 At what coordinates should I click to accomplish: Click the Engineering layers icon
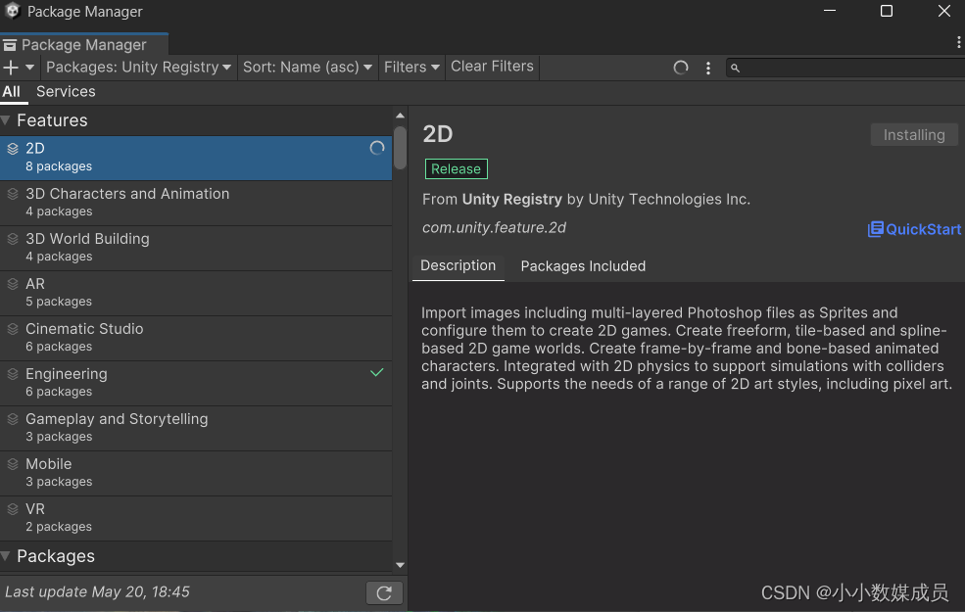13,374
